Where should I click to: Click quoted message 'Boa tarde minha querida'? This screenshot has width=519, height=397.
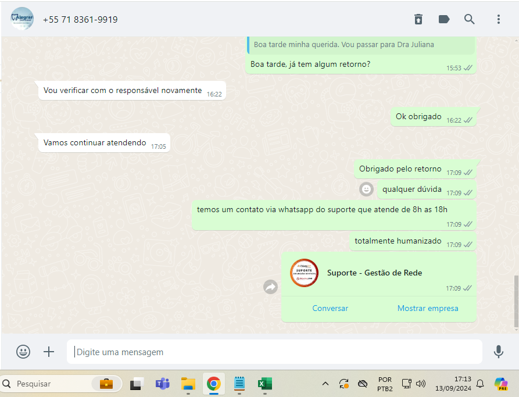click(x=361, y=45)
